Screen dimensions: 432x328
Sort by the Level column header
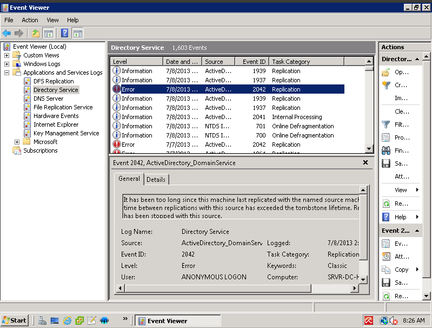pyautogui.click(x=137, y=62)
